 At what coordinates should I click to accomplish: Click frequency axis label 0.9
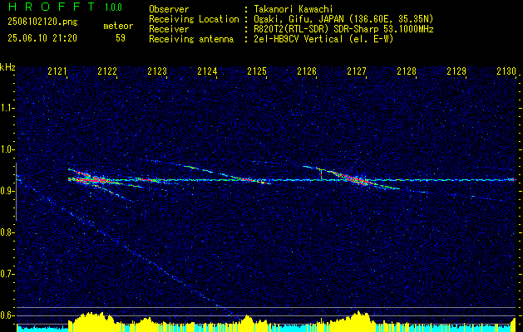point(7,191)
